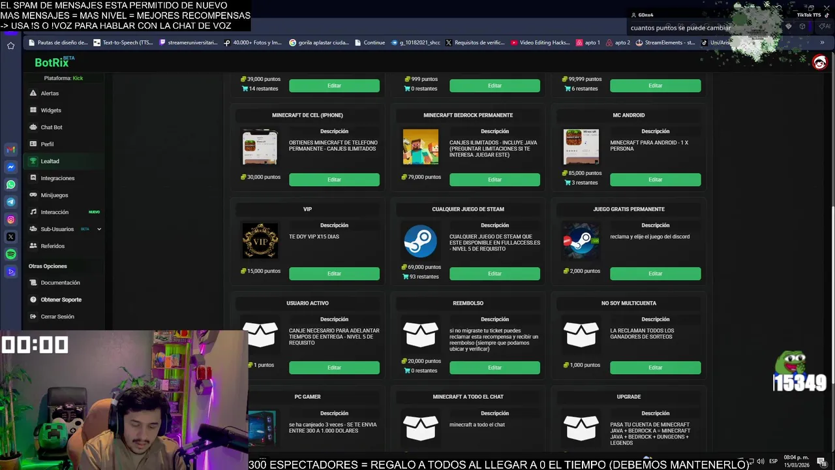
Task: Show more bookmarks via the overflow chevron
Action: pos(823,42)
